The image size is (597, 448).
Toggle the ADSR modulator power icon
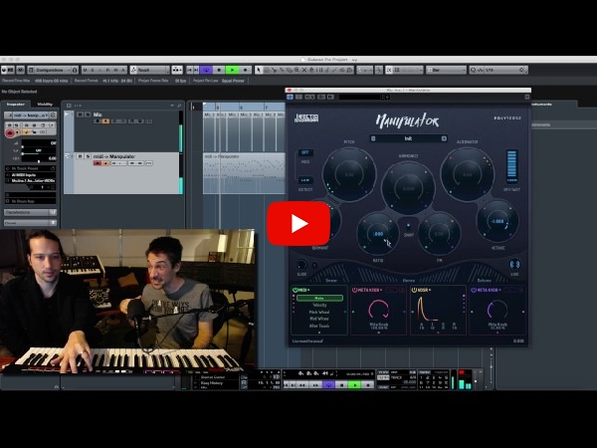click(x=414, y=290)
